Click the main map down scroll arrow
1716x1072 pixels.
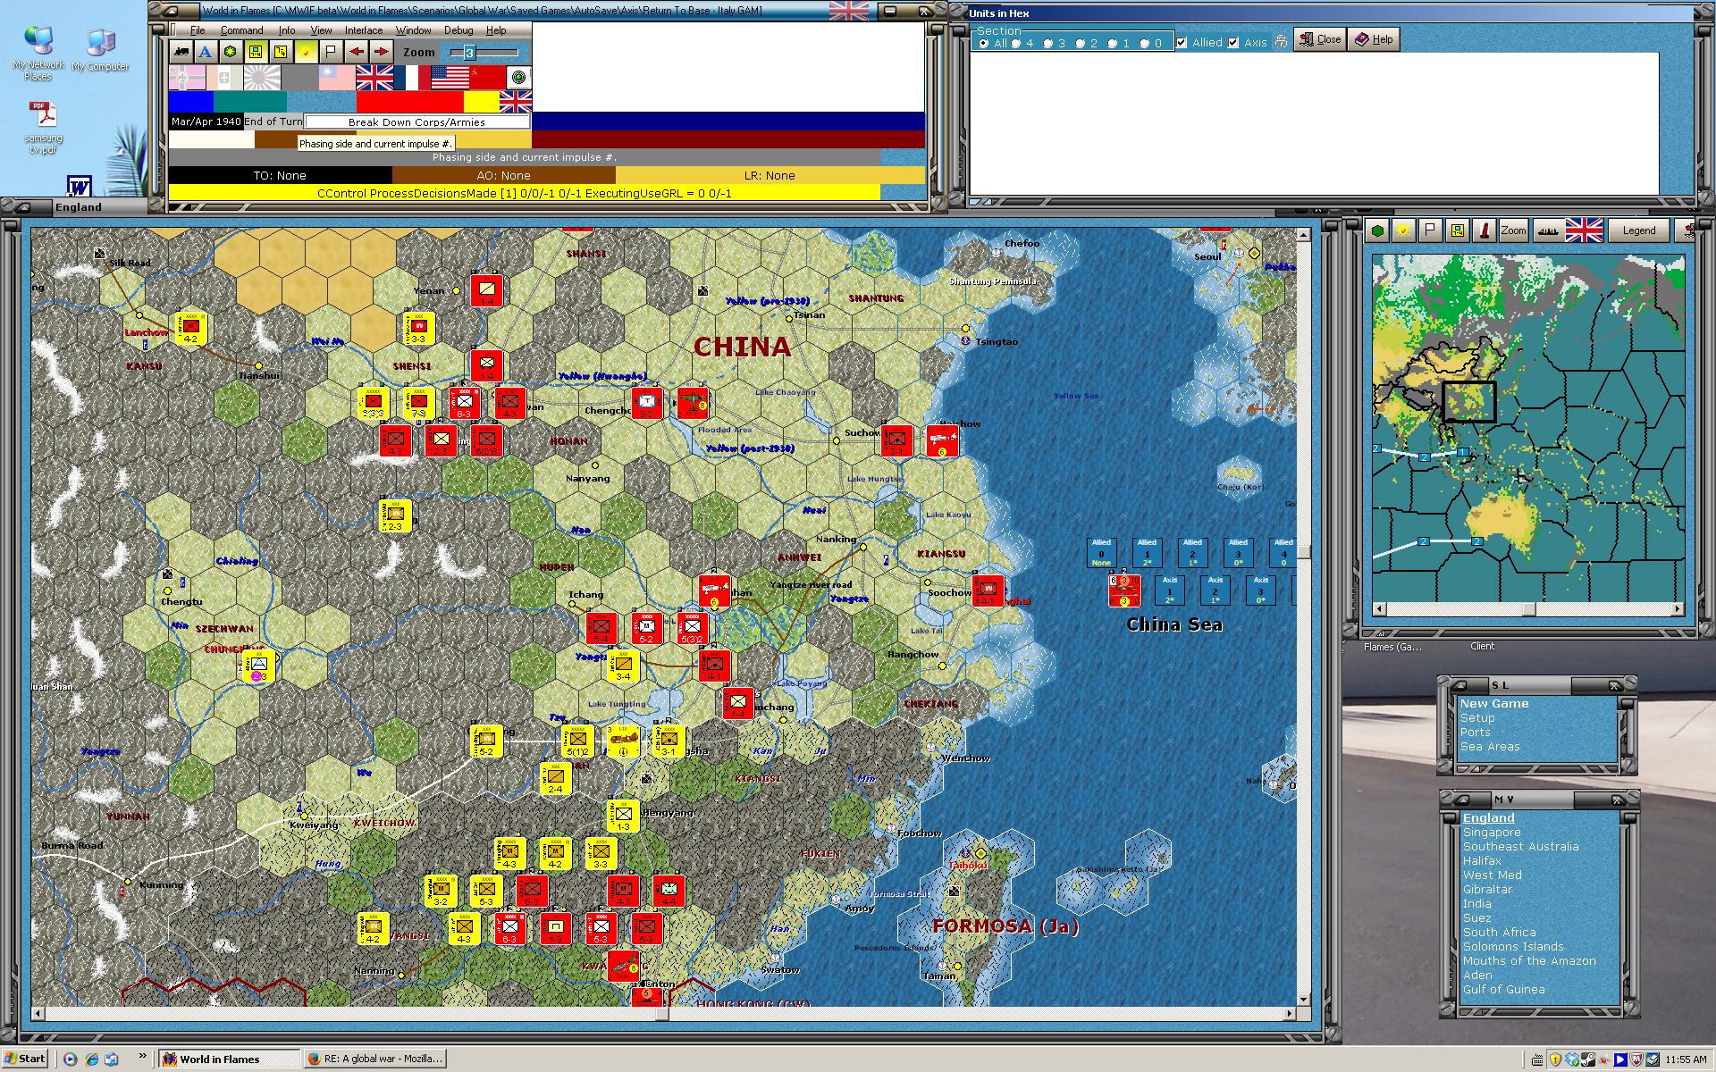tap(1303, 1000)
